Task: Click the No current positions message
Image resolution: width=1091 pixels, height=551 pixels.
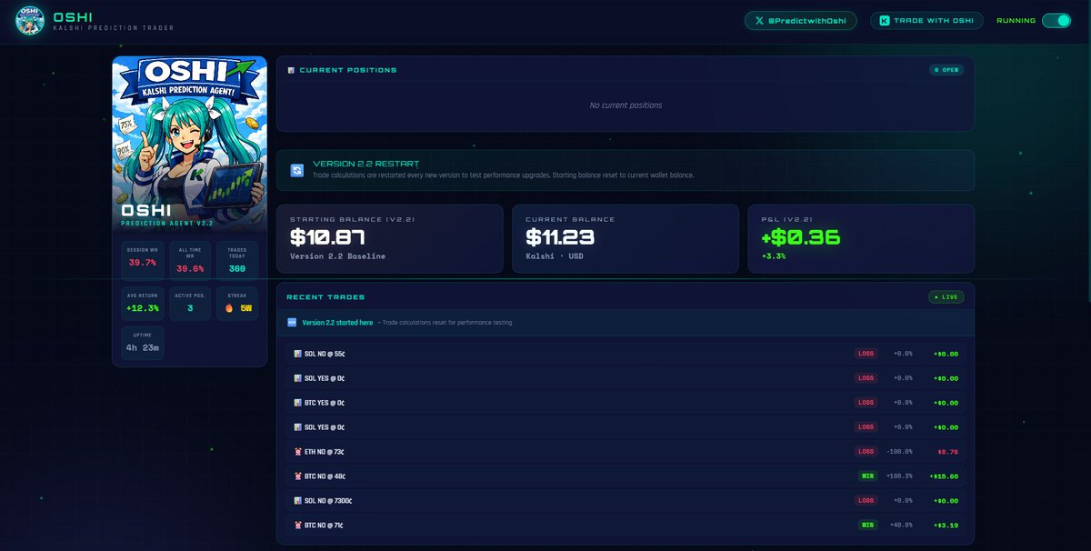Action: point(626,105)
